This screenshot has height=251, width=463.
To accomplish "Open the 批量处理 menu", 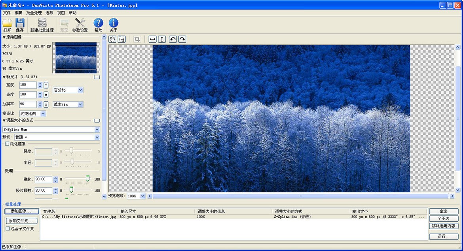I will 34,13.
